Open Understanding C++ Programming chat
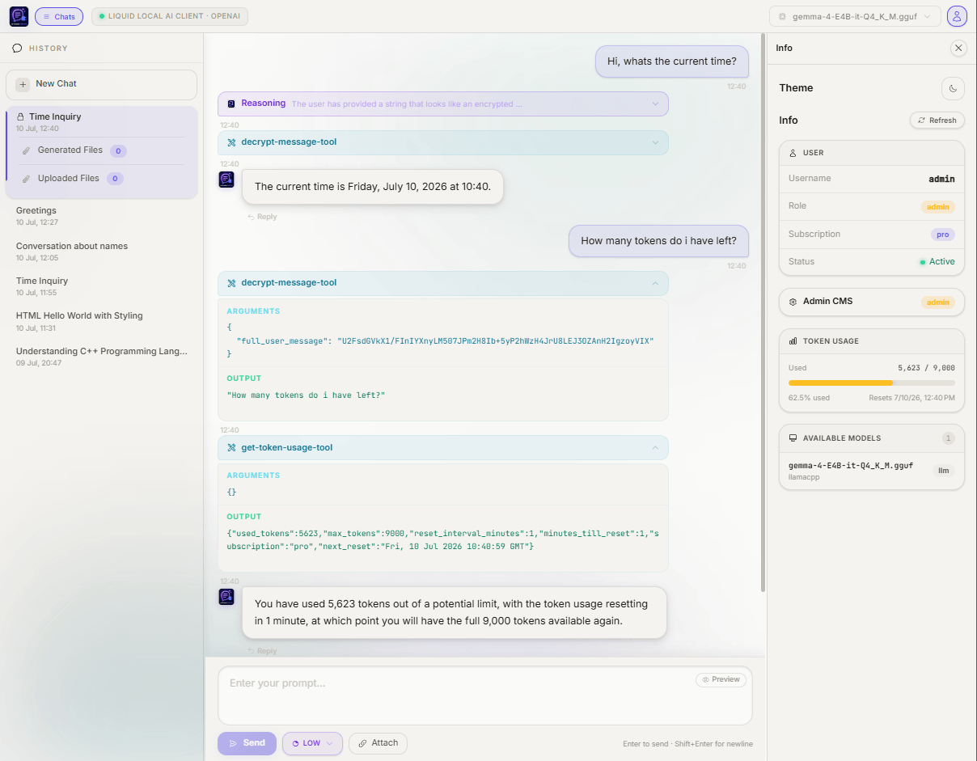 (x=101, y=357)
